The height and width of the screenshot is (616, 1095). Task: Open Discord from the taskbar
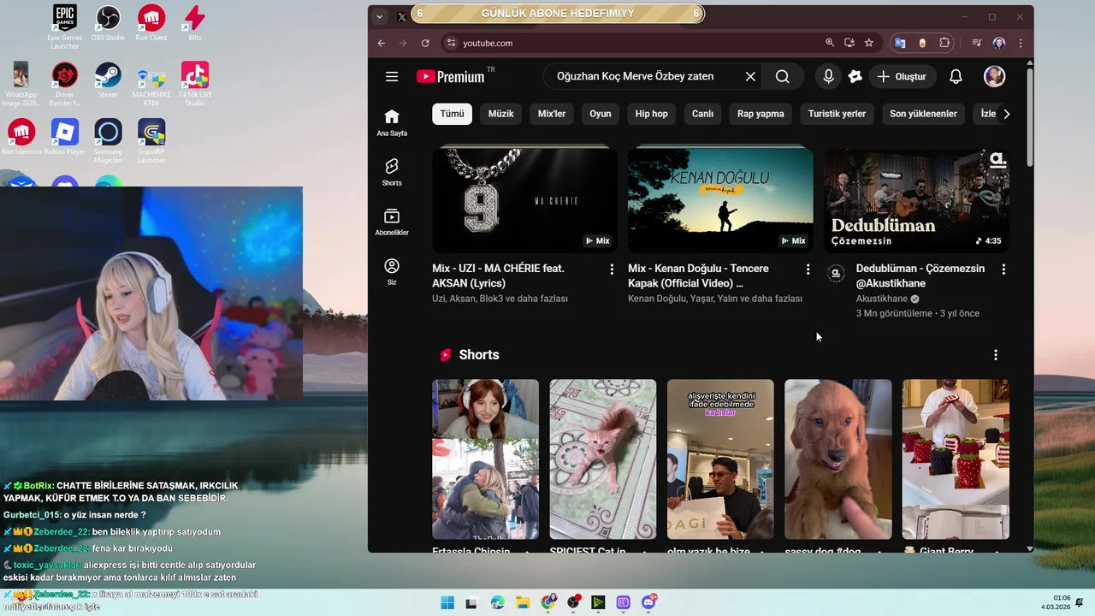[x=648, y=602]
